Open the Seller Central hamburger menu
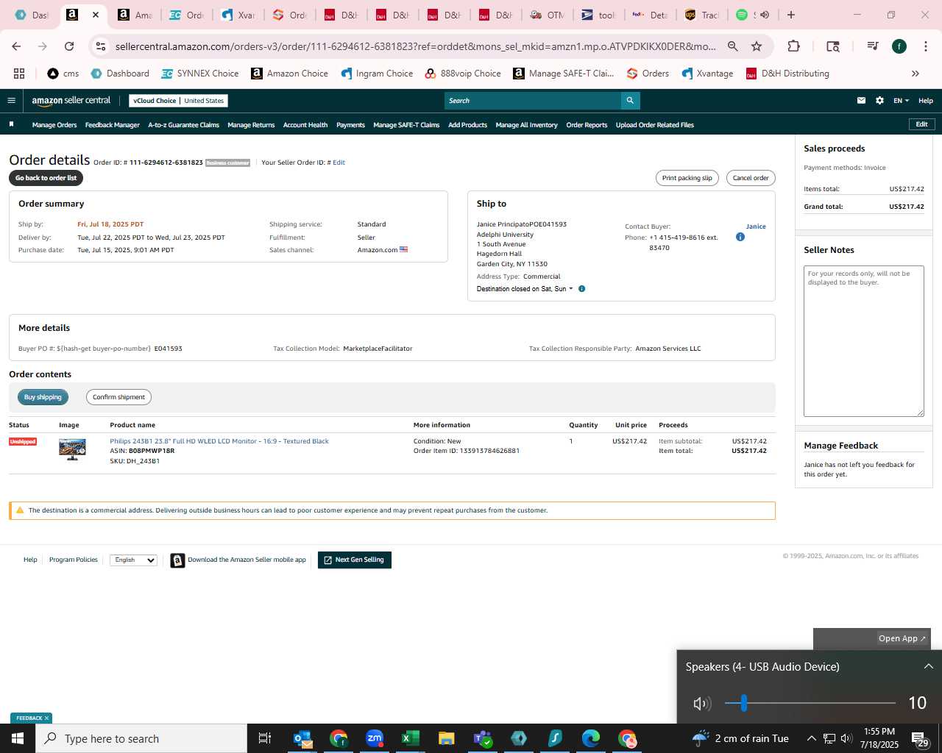The height and width of the screenshot is (753, 942). pos(11,101)
